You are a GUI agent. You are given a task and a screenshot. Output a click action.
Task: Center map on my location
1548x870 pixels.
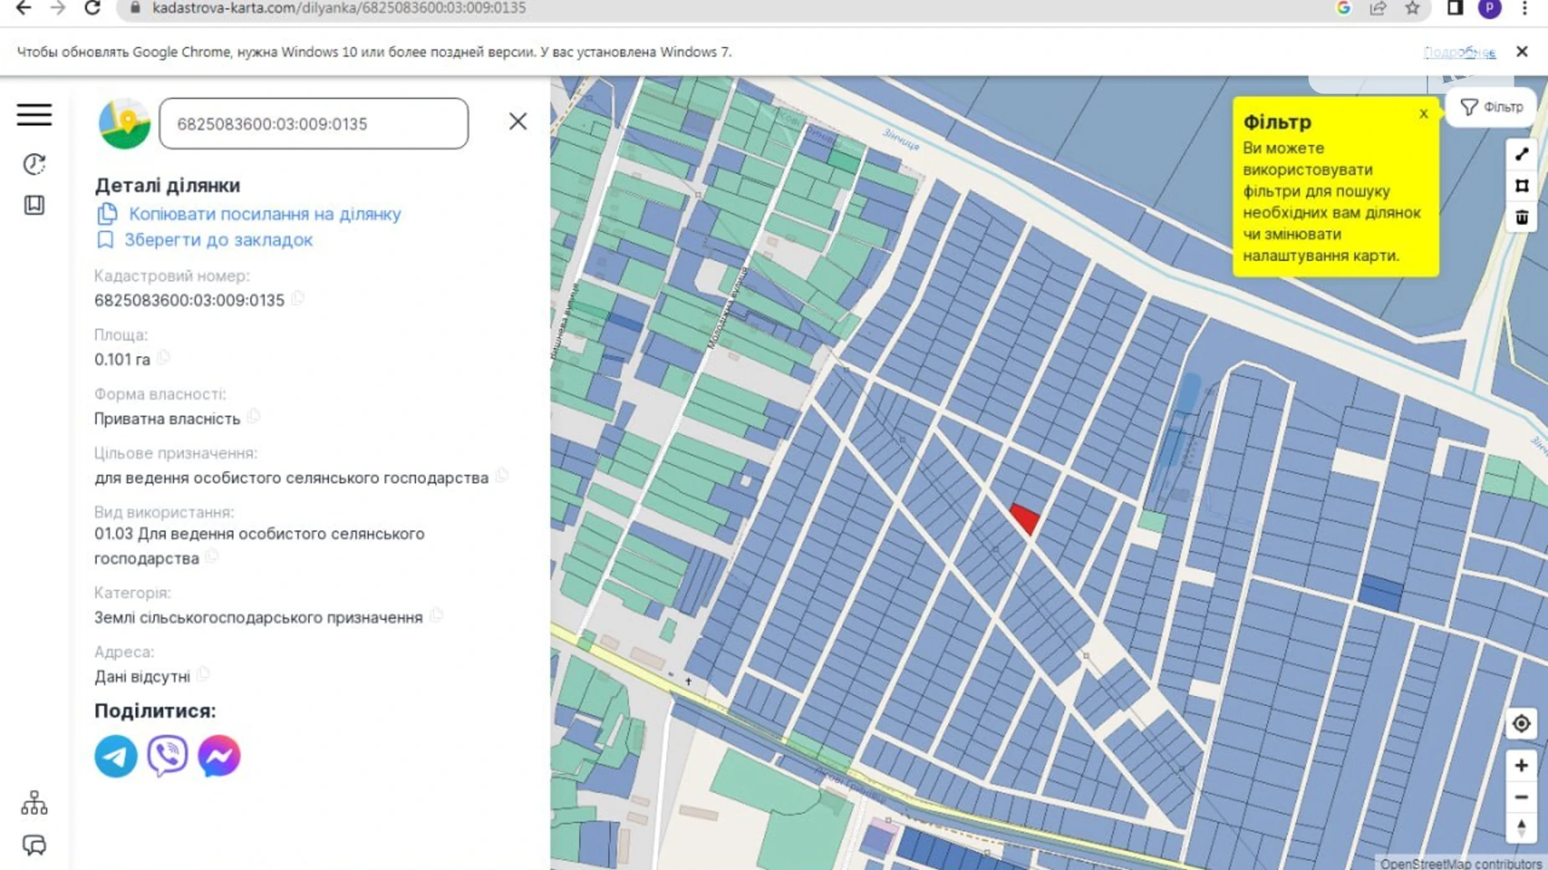(1521, 724)
